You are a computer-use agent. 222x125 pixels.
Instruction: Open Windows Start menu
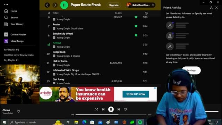tap(4, 122)
